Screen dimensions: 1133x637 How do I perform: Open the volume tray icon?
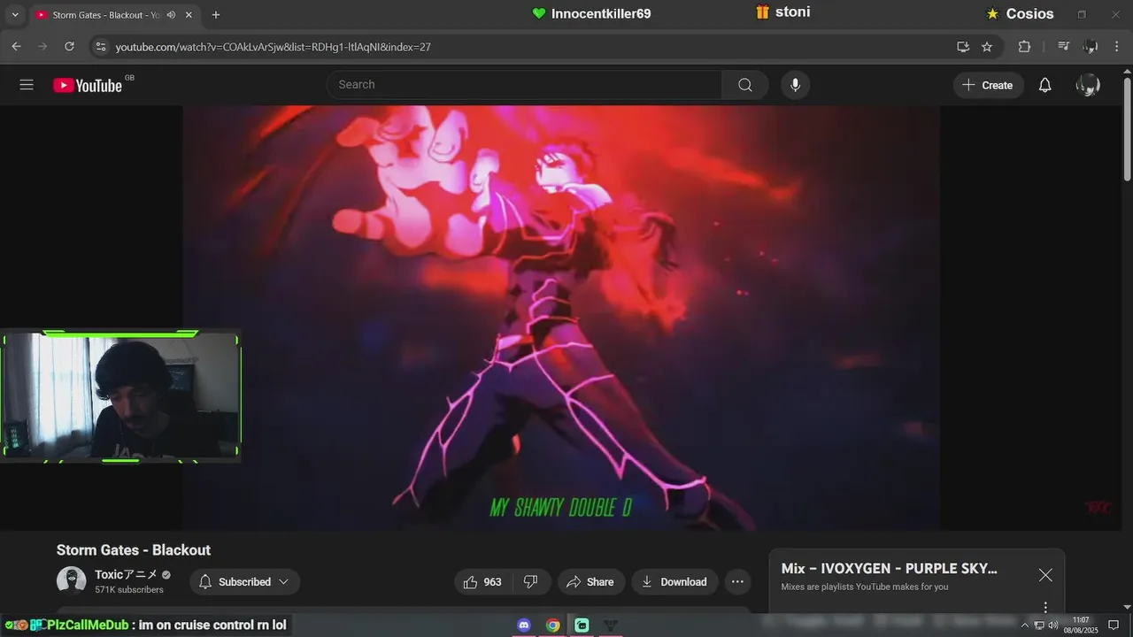pyautogui.click(x=1052, y=625)
